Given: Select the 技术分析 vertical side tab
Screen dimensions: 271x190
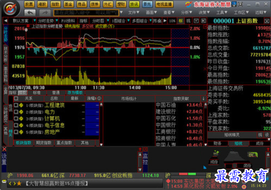Looking at the screenshot, I should click(6, 54).
